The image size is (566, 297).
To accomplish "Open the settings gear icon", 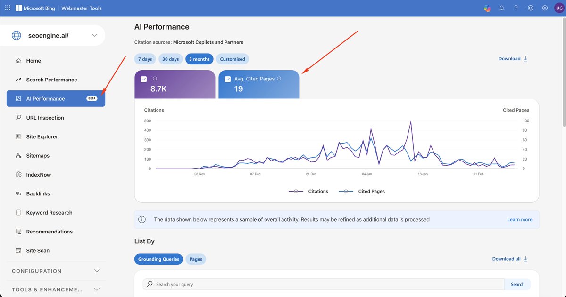I will (545, 8).
